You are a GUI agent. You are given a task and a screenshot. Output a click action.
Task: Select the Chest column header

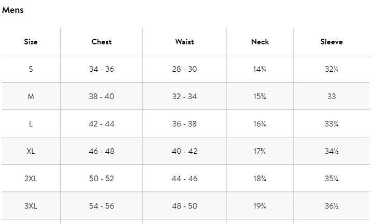(x=102, y=42)
